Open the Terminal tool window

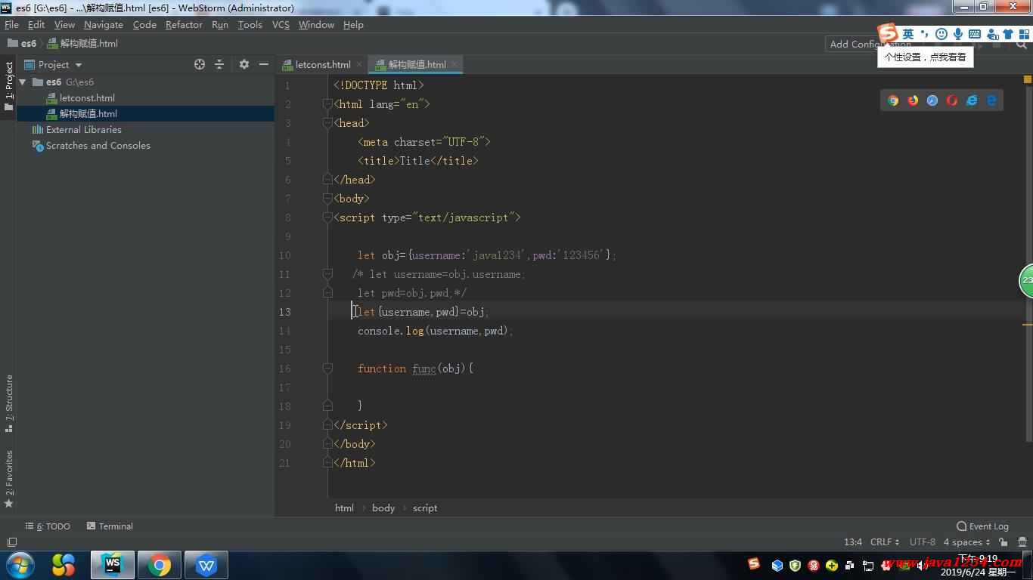110,526
